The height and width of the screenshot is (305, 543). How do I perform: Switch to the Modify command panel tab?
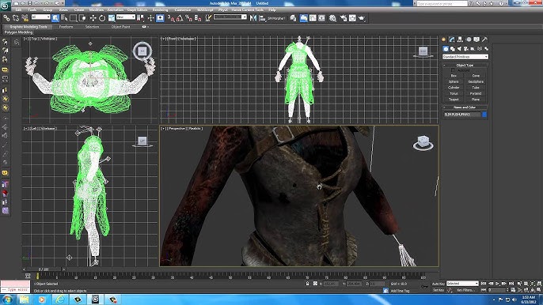452,40
